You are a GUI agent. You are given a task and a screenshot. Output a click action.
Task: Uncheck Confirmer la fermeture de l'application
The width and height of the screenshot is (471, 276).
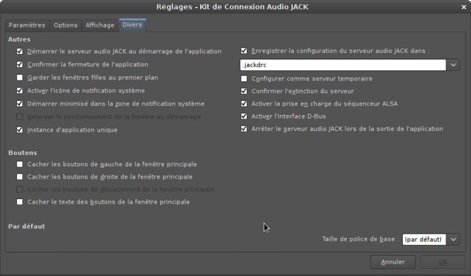point(19,65)
